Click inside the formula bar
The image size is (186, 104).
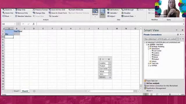pos(110,24)
